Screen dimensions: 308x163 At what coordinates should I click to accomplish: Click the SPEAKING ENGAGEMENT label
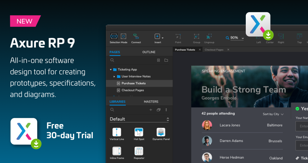223,71
